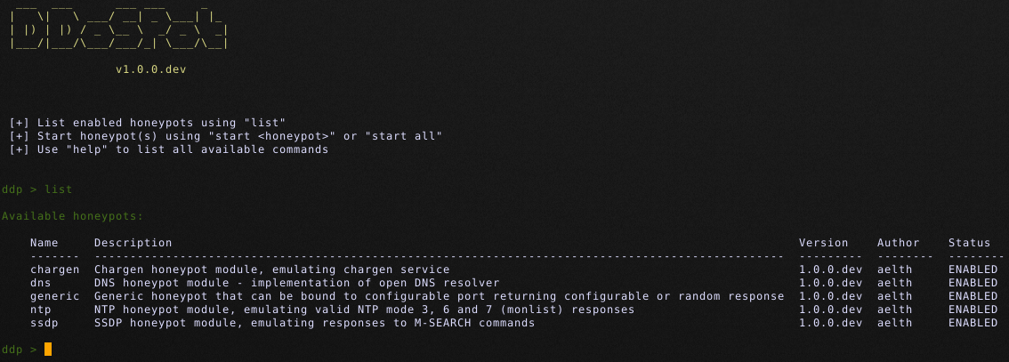Click NTP honeypot module description text
The height and width of the screenshot is (362, 1009).
point(364,310)
